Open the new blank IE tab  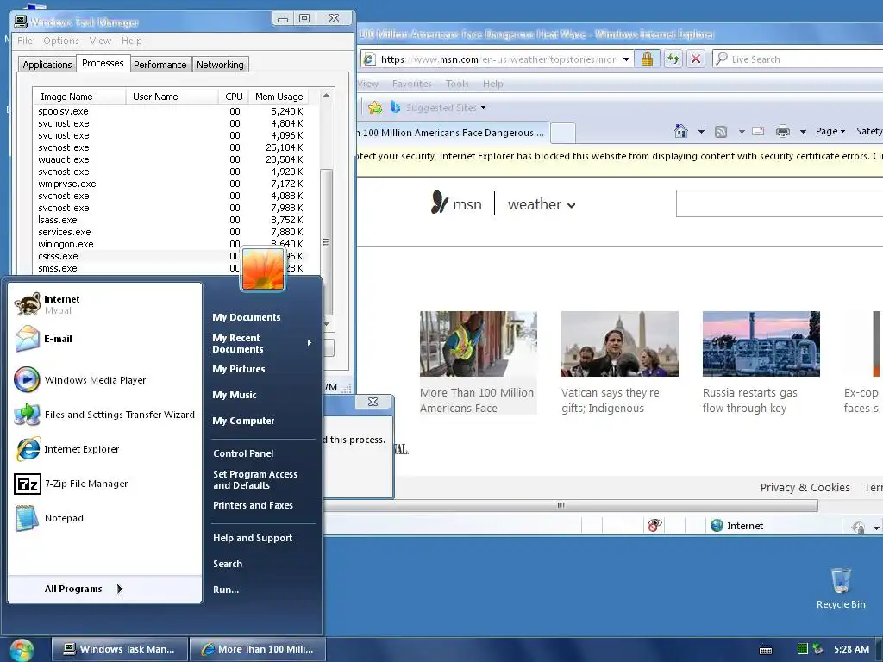[562, 133]
